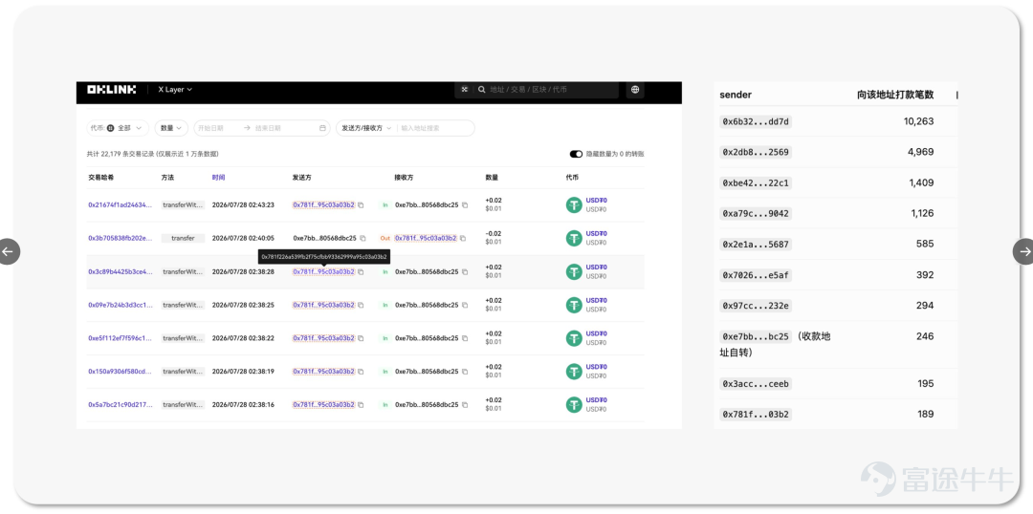Click the 4,969 payment count cell
This screenshot has width=1033, height=514.
[x=920, y=152]
